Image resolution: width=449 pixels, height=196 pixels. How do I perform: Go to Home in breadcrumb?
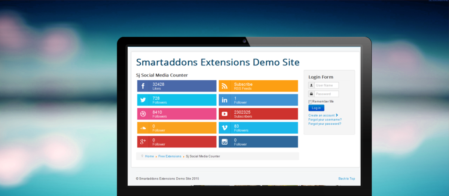(x=149, y=156)
